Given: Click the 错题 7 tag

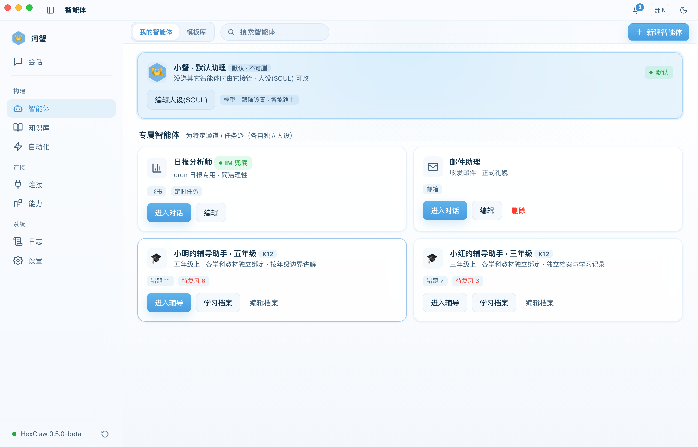Looking at the screenshot, I should click(x=435, y=281).
